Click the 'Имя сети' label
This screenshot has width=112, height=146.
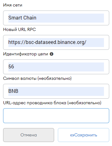coord(13,5)
